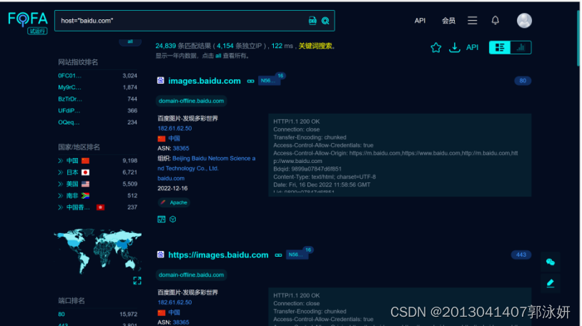The image size is (582, 326).
Task: Open the user avatar profile
Action: [524, 21]
